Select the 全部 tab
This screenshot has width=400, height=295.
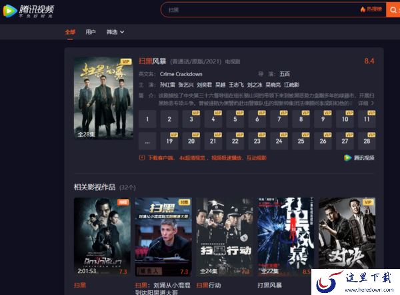[x=70, y=32]
